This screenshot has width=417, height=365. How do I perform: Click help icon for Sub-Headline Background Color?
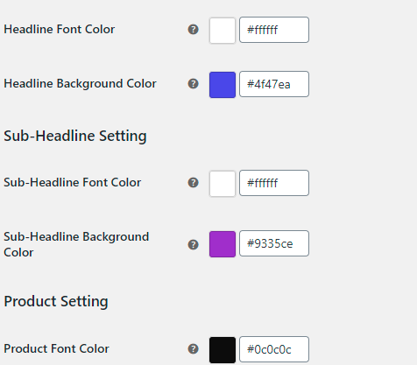point(193,244)
